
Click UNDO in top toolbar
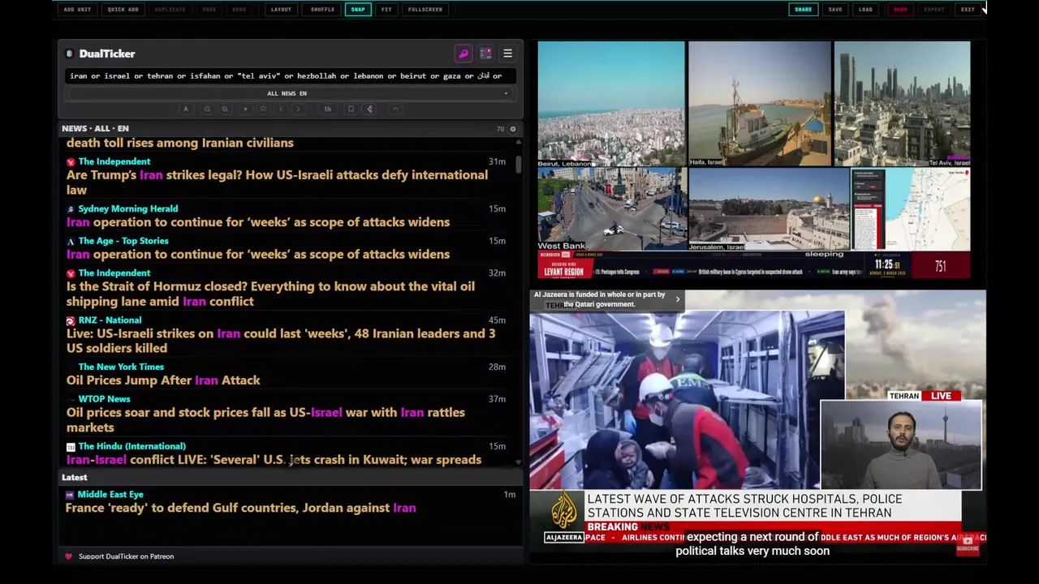[209, 10]
